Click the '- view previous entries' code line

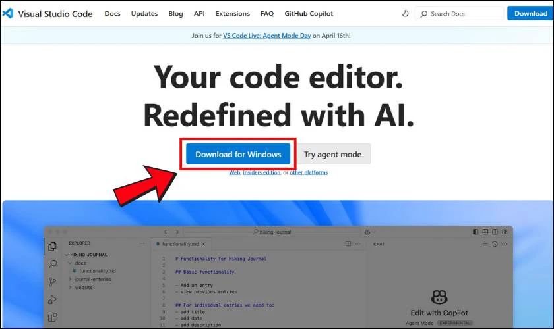point(206,291)
